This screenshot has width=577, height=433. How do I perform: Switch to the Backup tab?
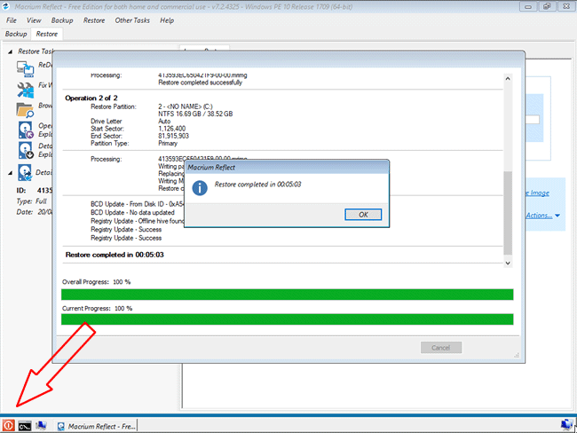tap(16, 34)
